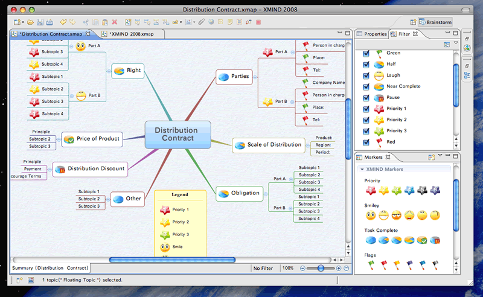The height and width of the screenshot is (297, 483).
Task: Click the No Filter status label
Action: [263, 269]
